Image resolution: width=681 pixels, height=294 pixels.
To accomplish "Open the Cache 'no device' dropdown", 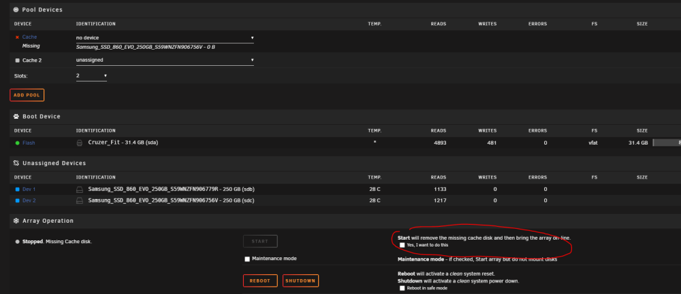I will click(x=165, y=37).
